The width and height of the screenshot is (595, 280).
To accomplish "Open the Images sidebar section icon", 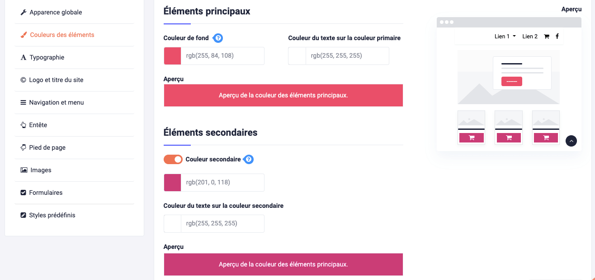I will 23,170.
